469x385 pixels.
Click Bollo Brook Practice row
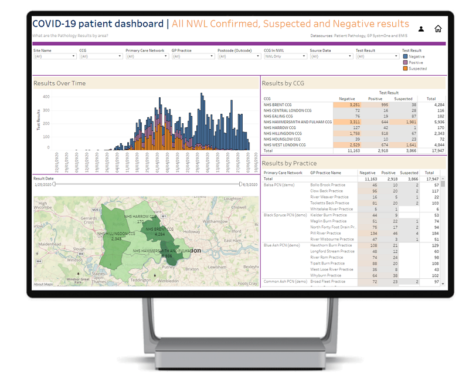click(375, 185)
